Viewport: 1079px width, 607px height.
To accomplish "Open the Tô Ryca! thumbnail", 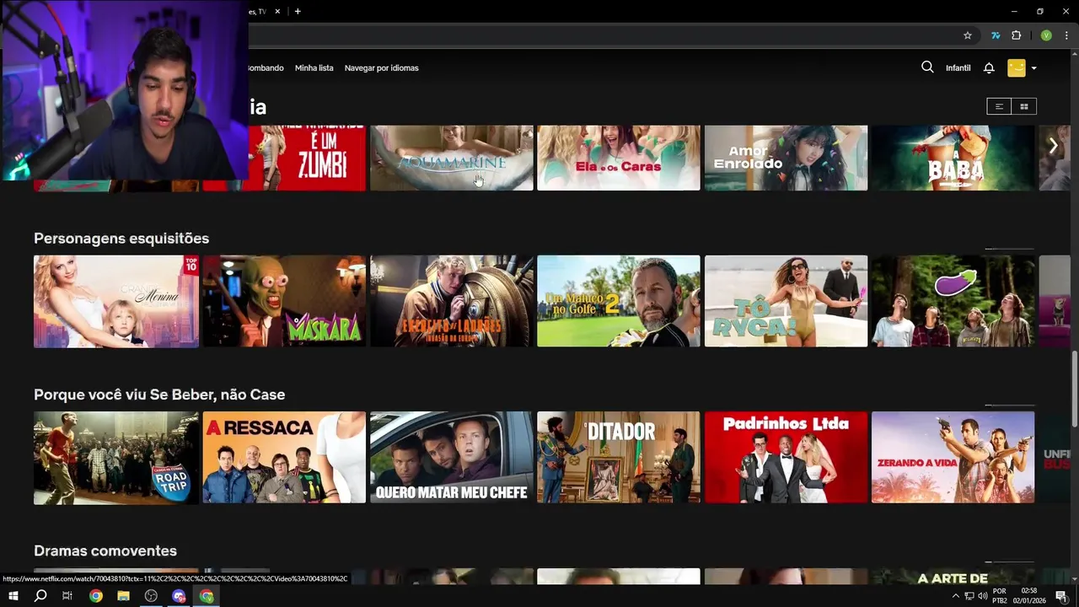I will click(786, 301).
